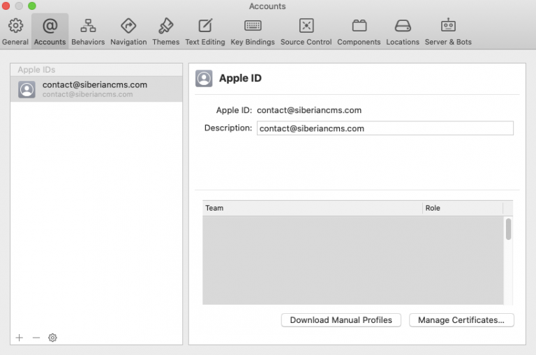Open Manage Certificates dialog
The image size is (536, 355).
[461, 320]
